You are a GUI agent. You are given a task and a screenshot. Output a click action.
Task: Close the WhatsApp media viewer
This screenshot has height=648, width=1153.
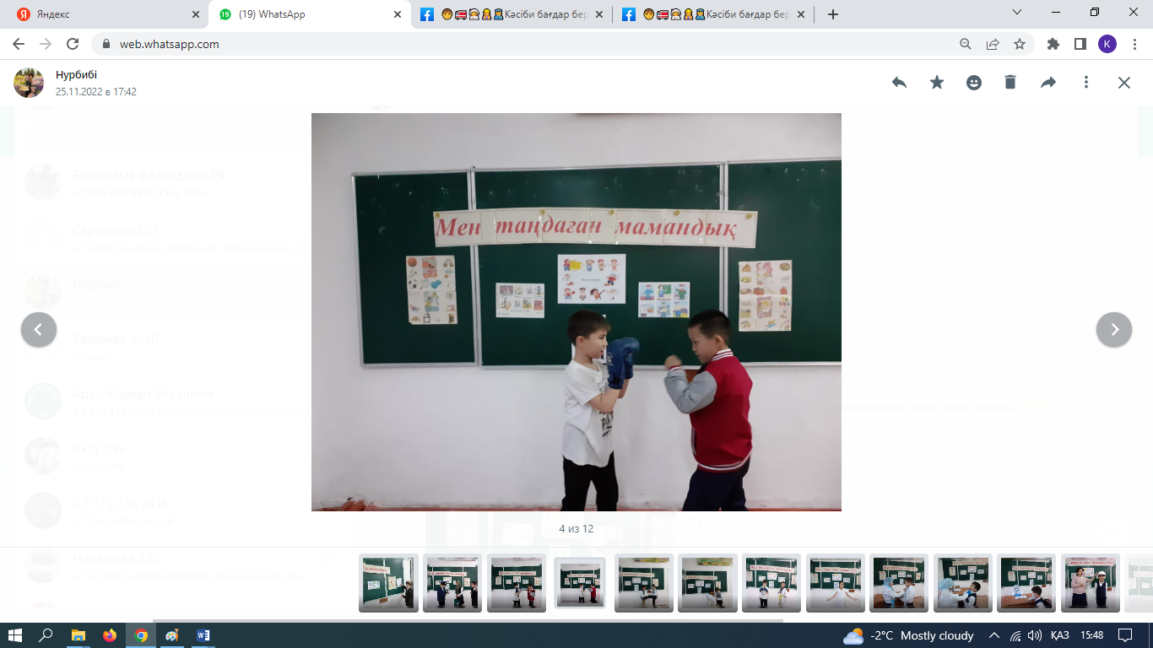(1124, 83)
